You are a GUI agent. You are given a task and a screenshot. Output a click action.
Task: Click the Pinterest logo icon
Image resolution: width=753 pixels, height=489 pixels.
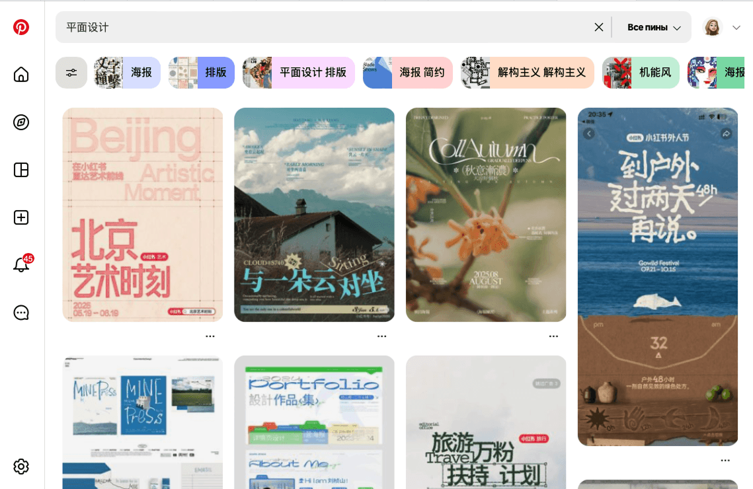tap(21, 27)
